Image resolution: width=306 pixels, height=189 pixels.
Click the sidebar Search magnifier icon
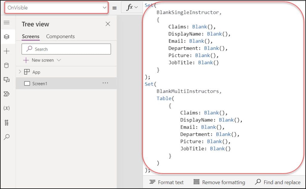tap(7, 137)
